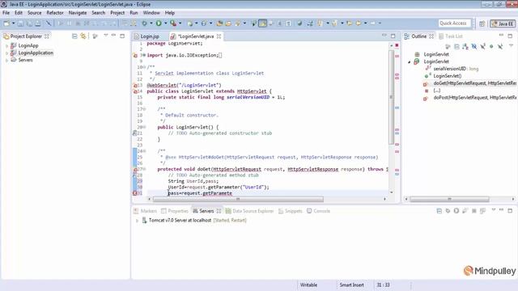Maximize the editor area
The width and height of the screenshot is (518, 291).
click(x=393, y=36)
